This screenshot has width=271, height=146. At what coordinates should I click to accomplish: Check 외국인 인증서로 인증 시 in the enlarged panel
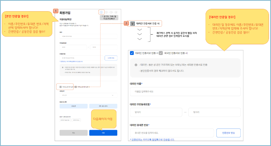coord(161,53)
